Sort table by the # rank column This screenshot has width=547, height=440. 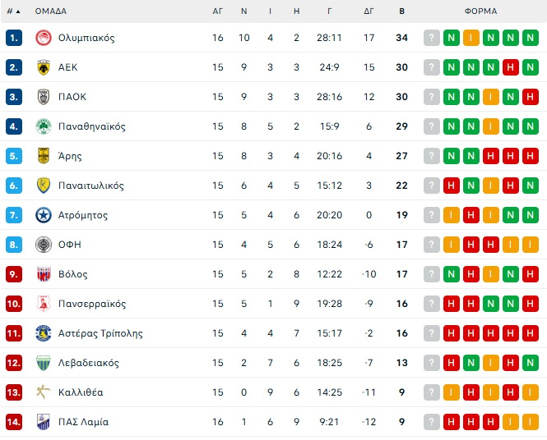13,11
